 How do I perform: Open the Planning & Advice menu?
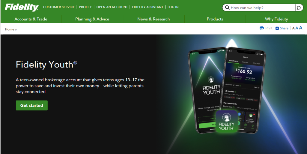pyautogui.click(x=92, y=19)
